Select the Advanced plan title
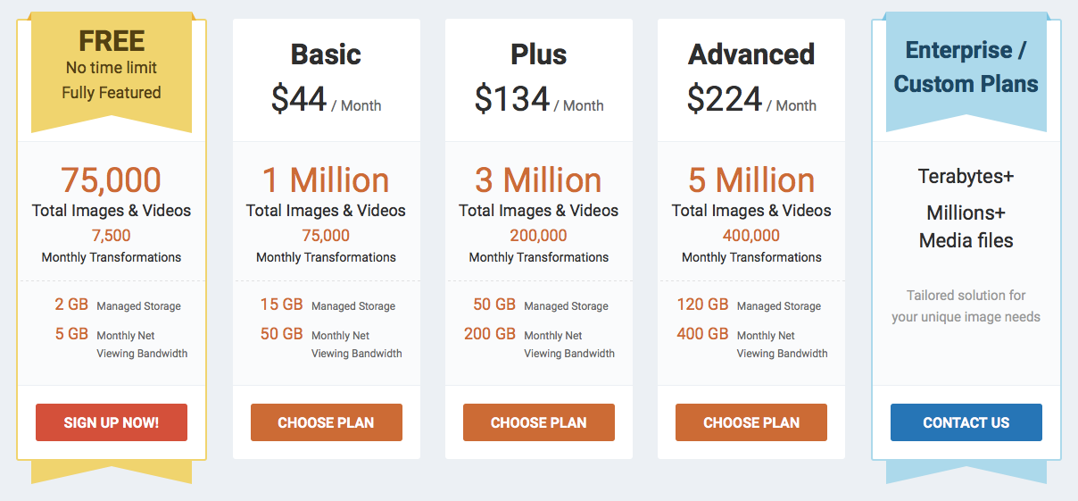 pyautogui.click(x=751, y=54)
